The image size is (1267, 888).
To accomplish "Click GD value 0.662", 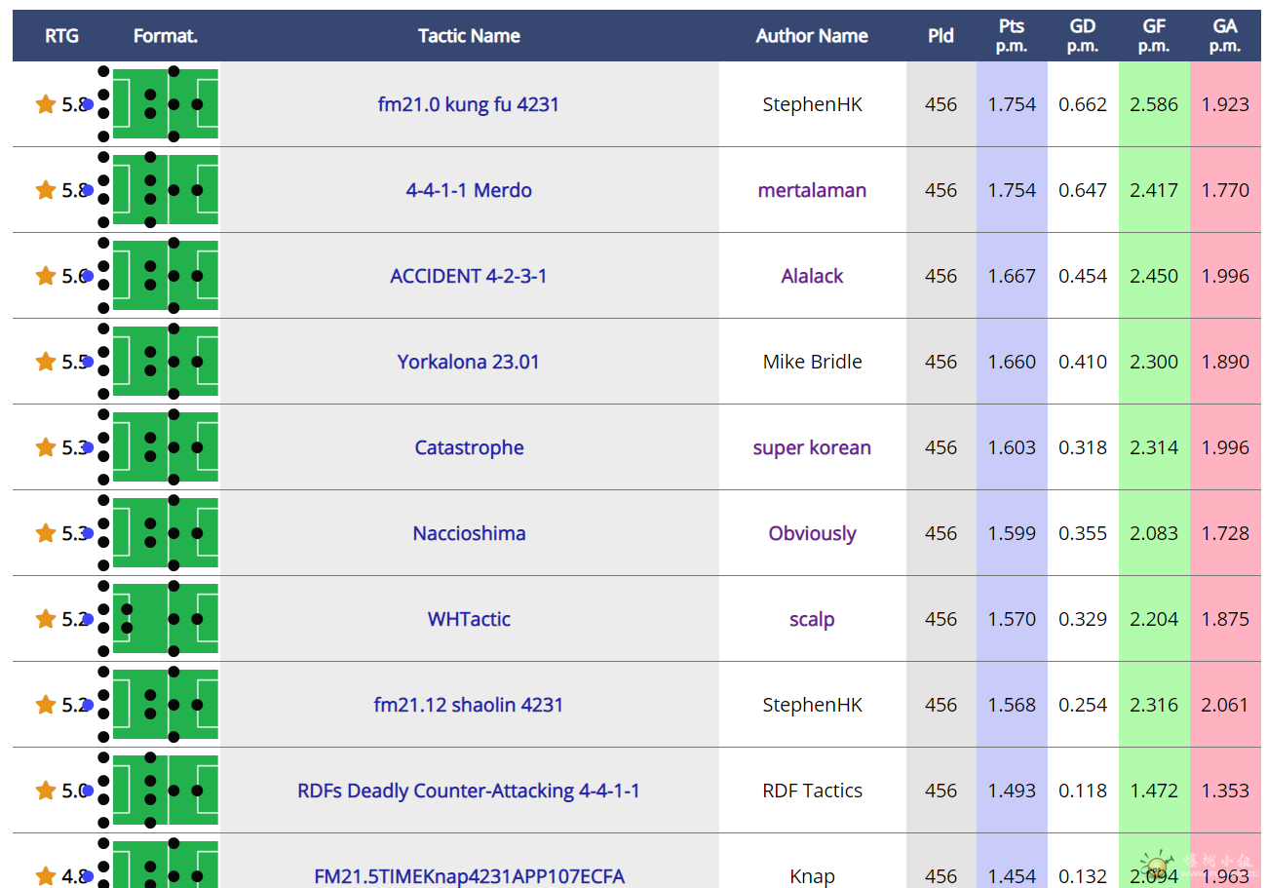I will coord(1083,104).
